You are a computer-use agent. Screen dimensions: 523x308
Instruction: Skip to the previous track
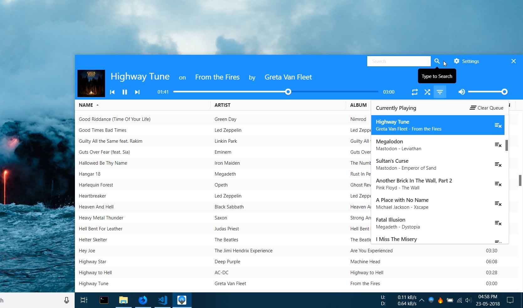(112, 92)
